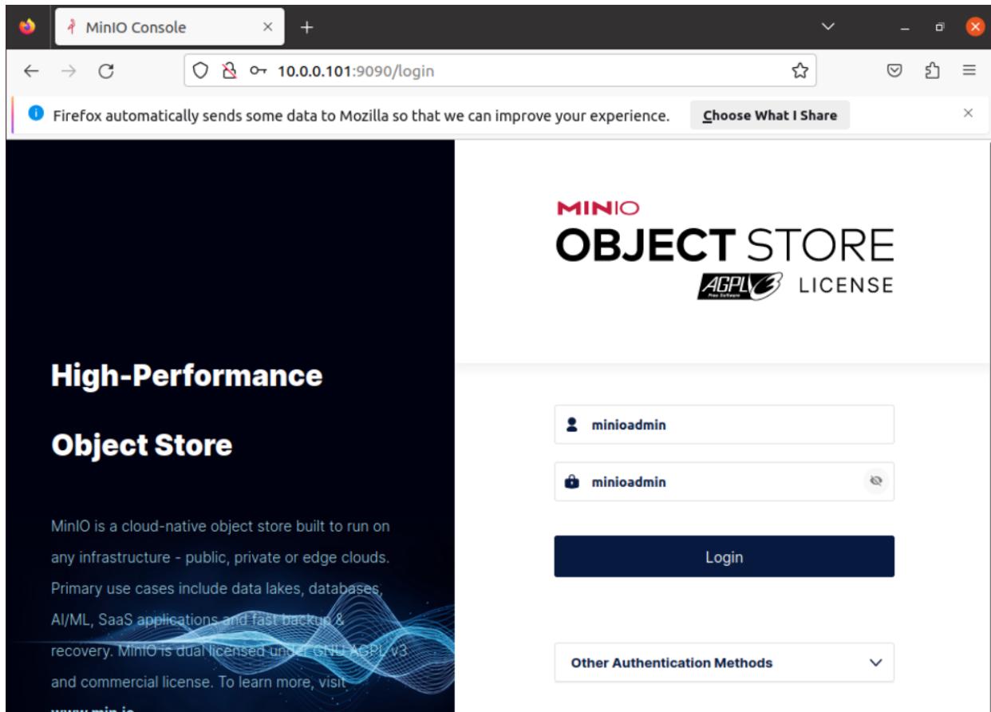
Task: Click the lock icon in password field
Action: [571, 482]
